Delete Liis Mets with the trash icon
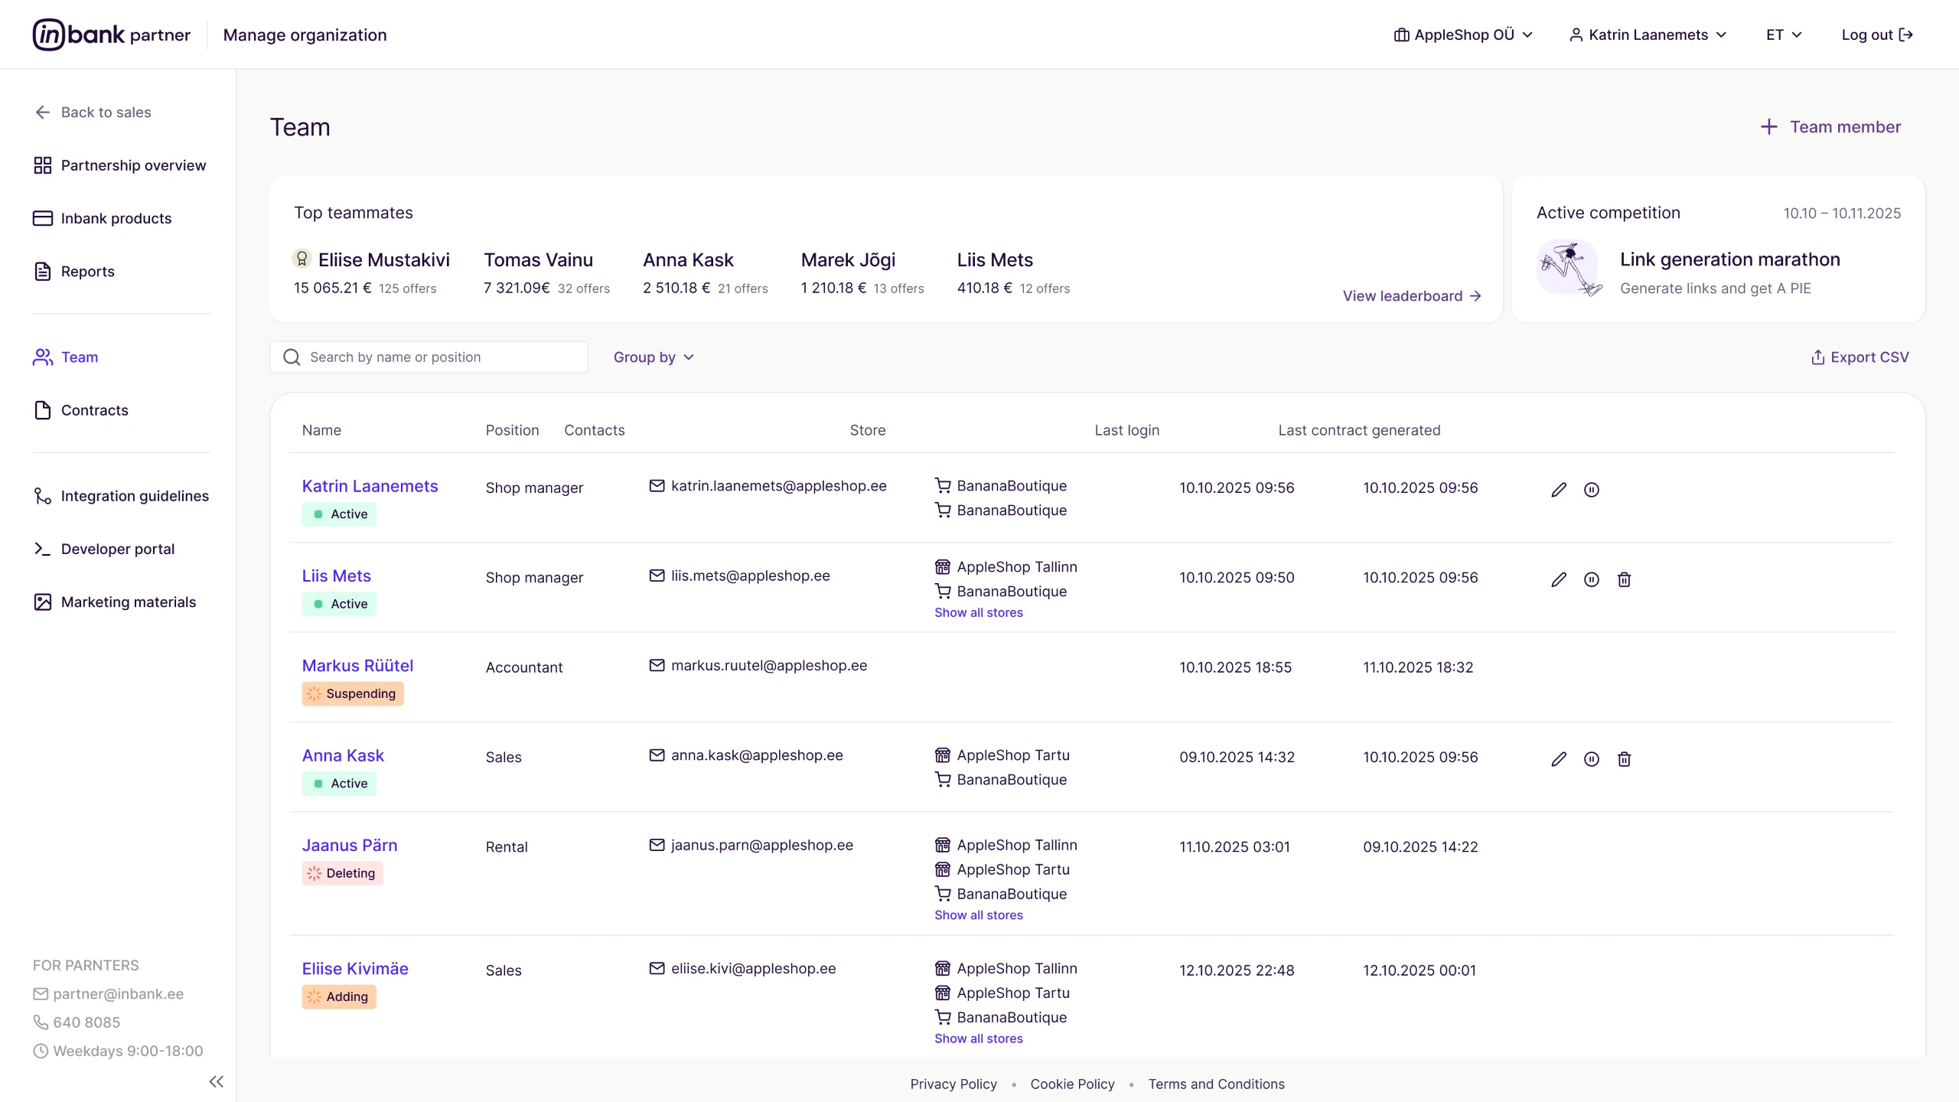The image size is (1959, 1102). (1624, 579)
